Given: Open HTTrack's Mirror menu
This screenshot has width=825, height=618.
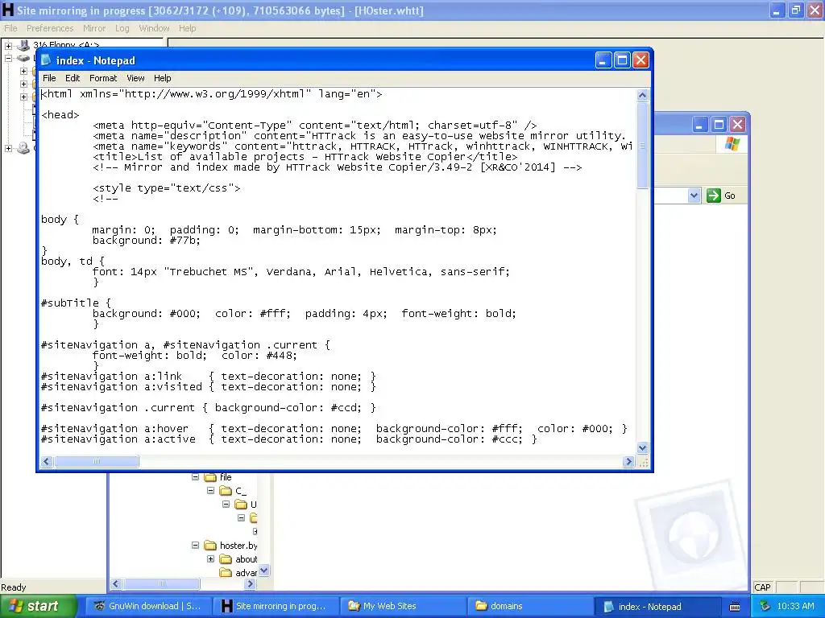Looking at the screenshot, I should (94, 28).
